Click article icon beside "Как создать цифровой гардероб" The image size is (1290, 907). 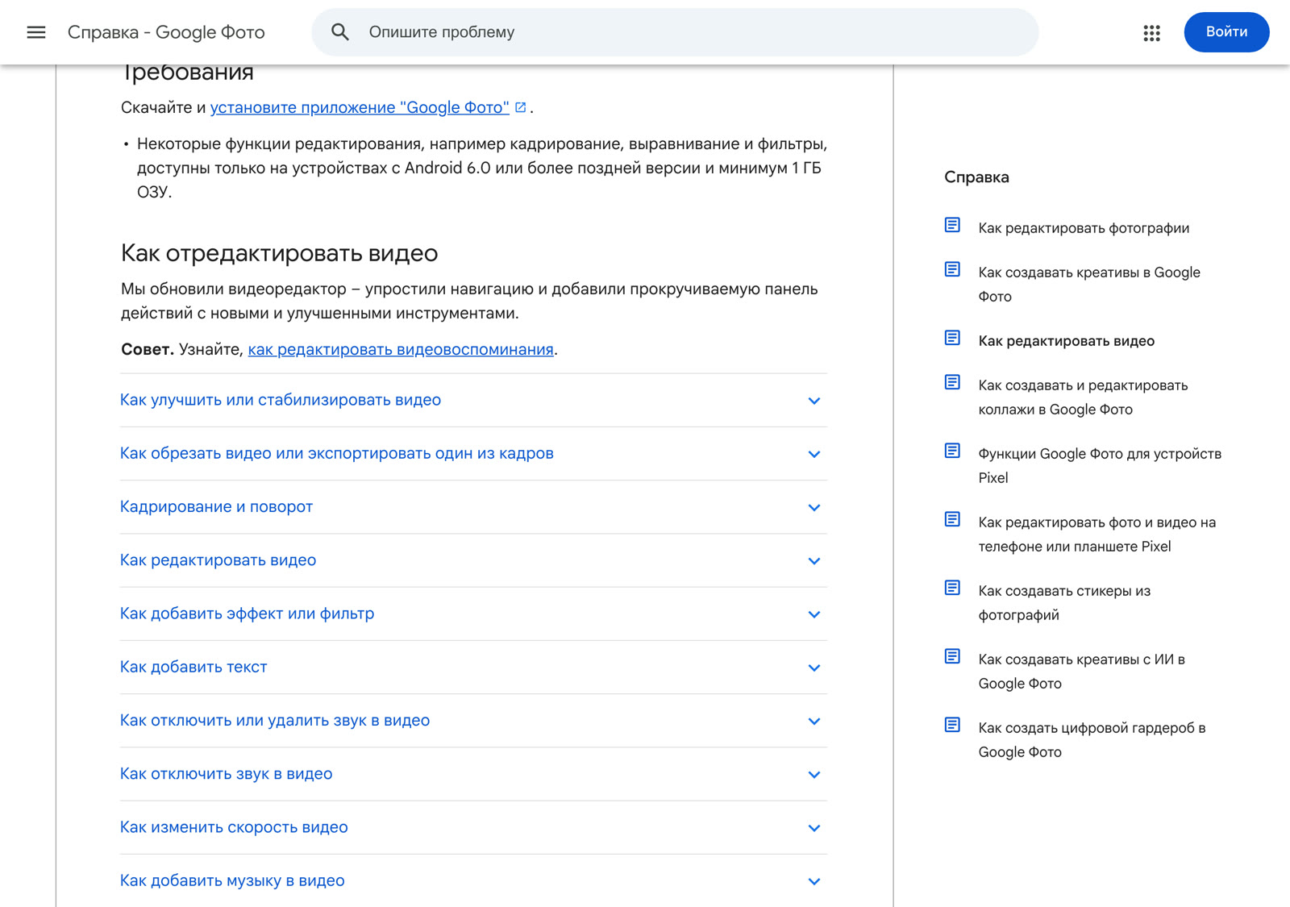pos(952,725)
